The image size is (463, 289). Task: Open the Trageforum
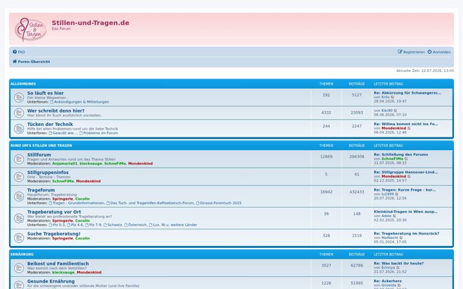click(x=41, y=190)
